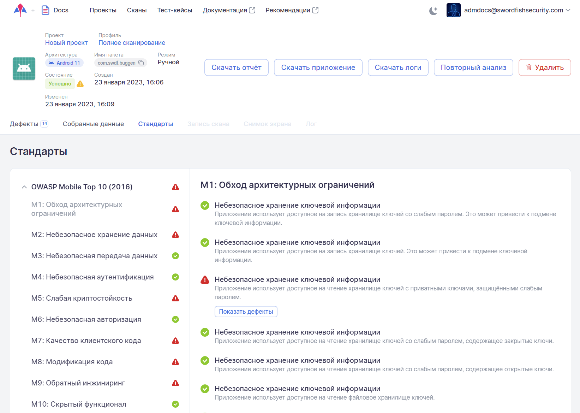
Task: Click the Stingray logo icon
Action: pyautogui.click(x=20, y=10)
